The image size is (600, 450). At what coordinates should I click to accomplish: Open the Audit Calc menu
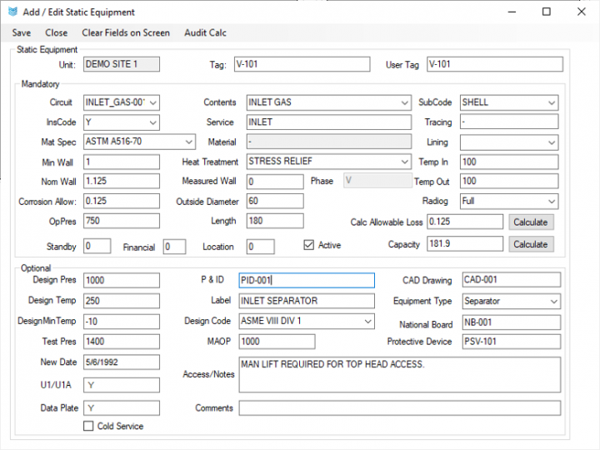(205, 32)
